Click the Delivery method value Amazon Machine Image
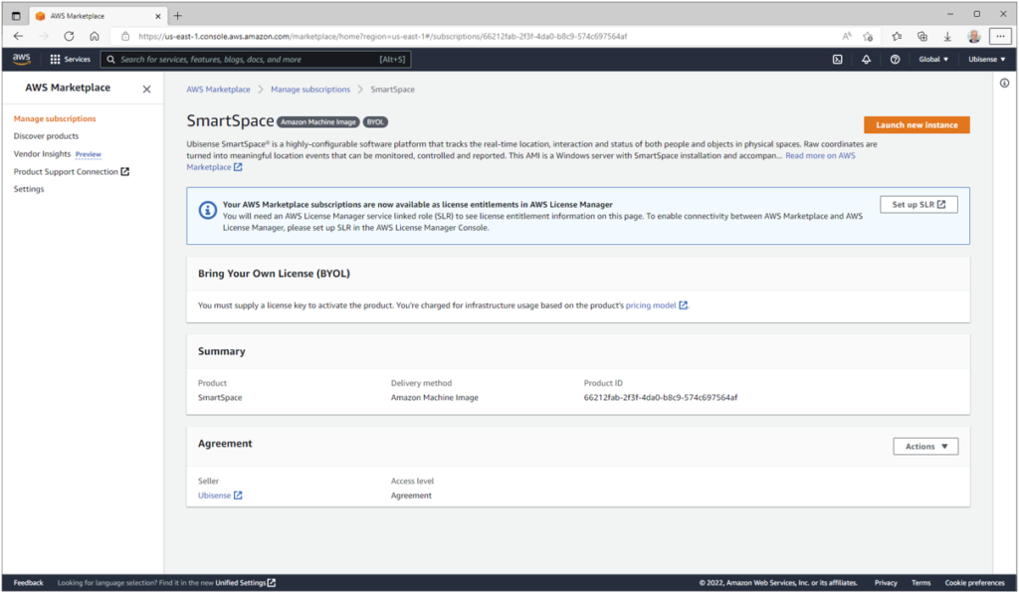 (x=434, y=398)
